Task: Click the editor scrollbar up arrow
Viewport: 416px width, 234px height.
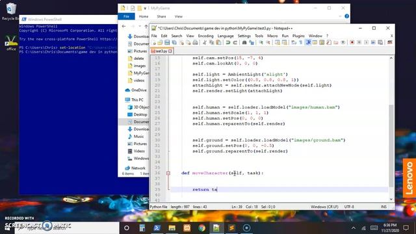Action: [x=391, y=58]
